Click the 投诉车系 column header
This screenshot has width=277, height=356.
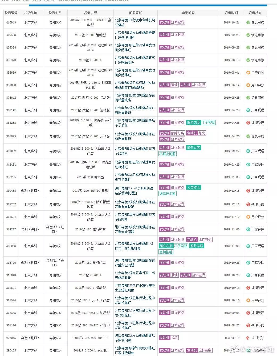pyautogui.click(x=55, y=13)
